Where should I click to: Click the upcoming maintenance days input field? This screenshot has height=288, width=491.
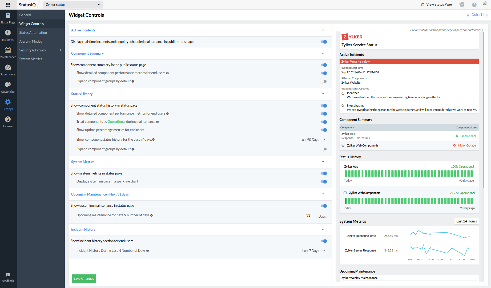click(x=310, y=216)
